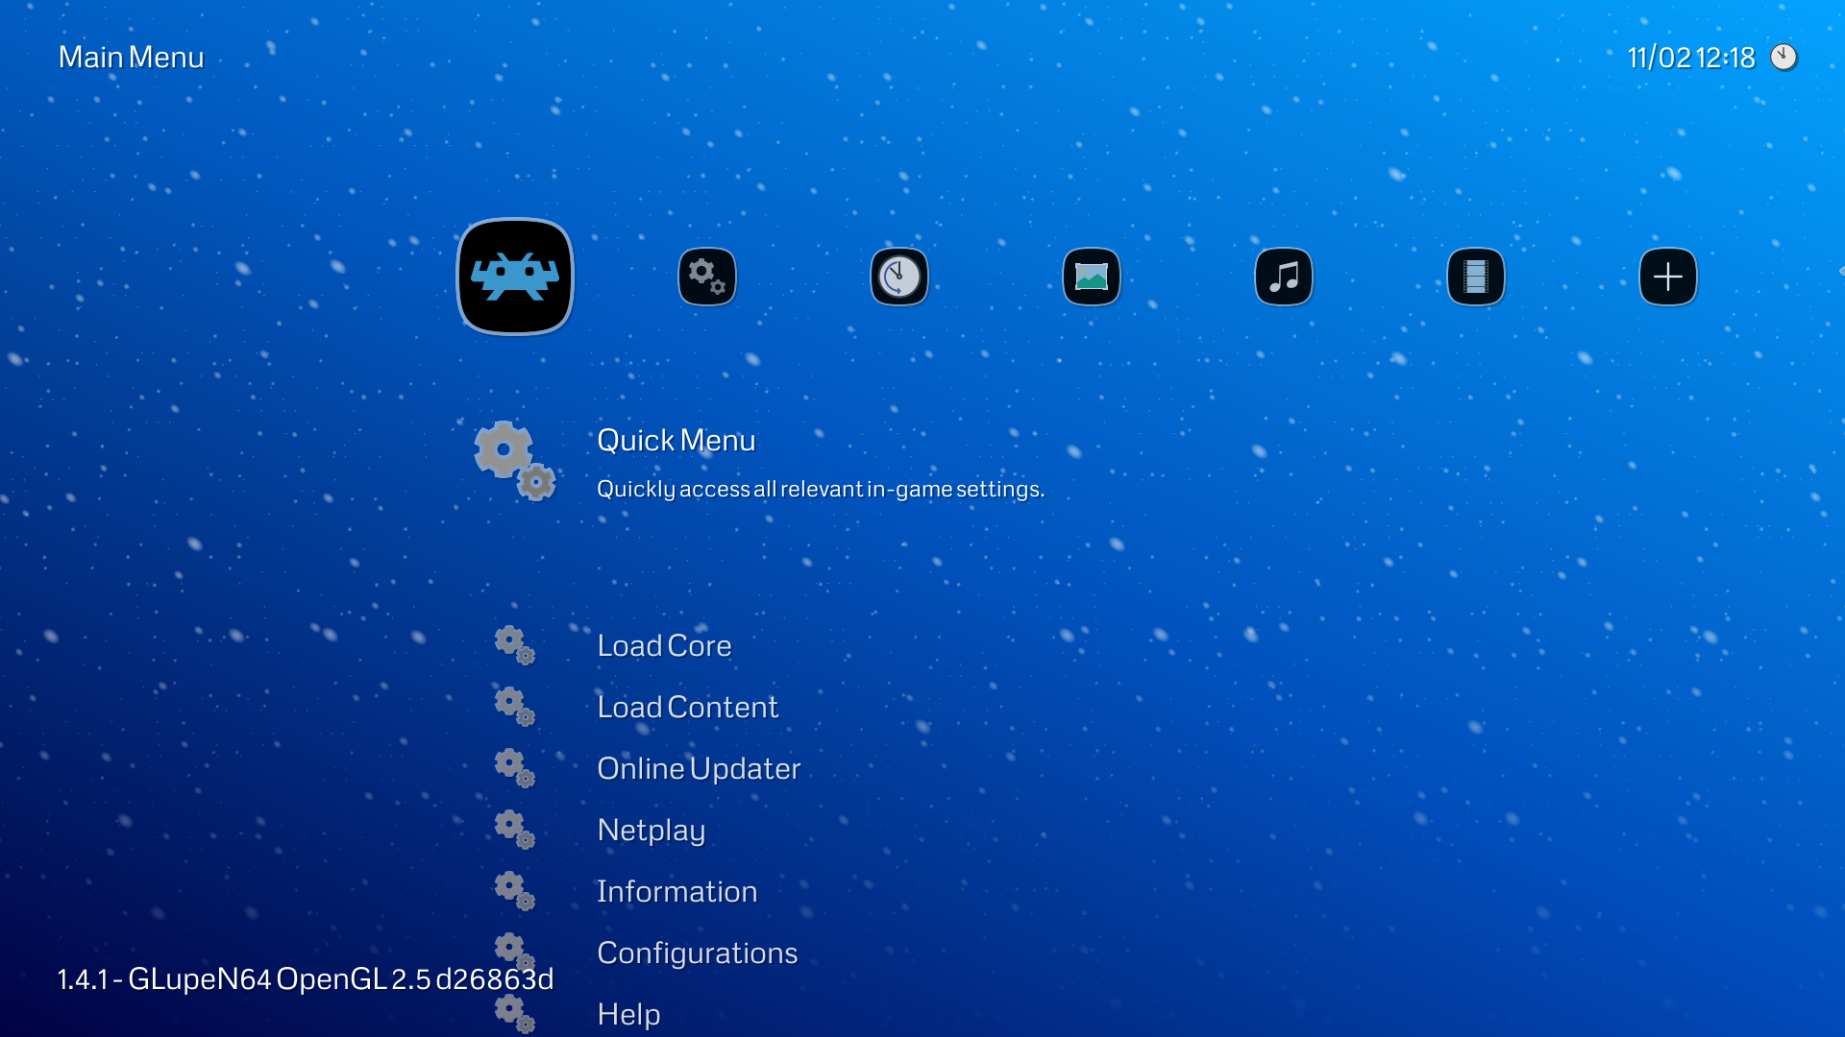The image size is (1845, 1037).
Task: Click the 'Main Menu' title text
Action: point(131,58)
